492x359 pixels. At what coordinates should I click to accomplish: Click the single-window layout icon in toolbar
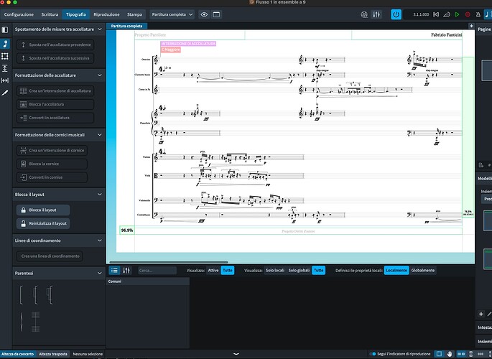[x=216, y=14]
